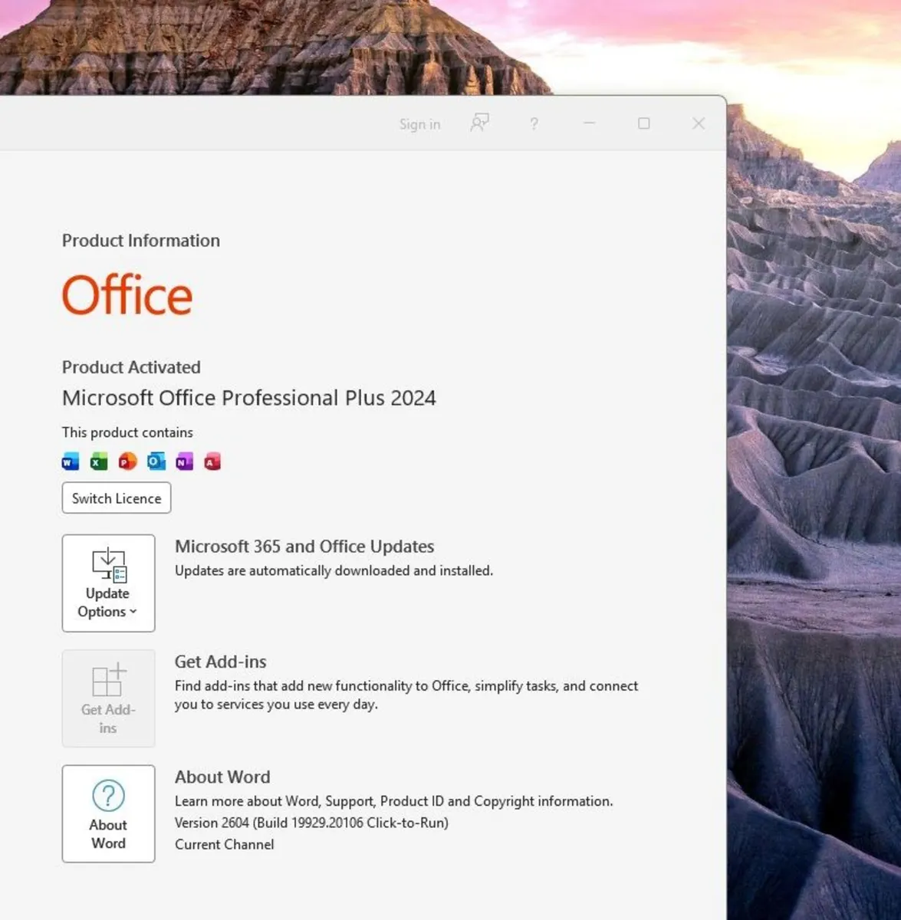Click the OneNote app icon under product contains
Viewport: 901px width, 920px height.
pyautogui.click(x=184, y=462)
